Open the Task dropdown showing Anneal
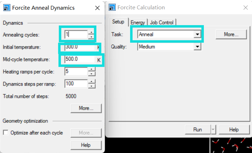The width and height of the screenshot is (252, 153). pos(197,34)
